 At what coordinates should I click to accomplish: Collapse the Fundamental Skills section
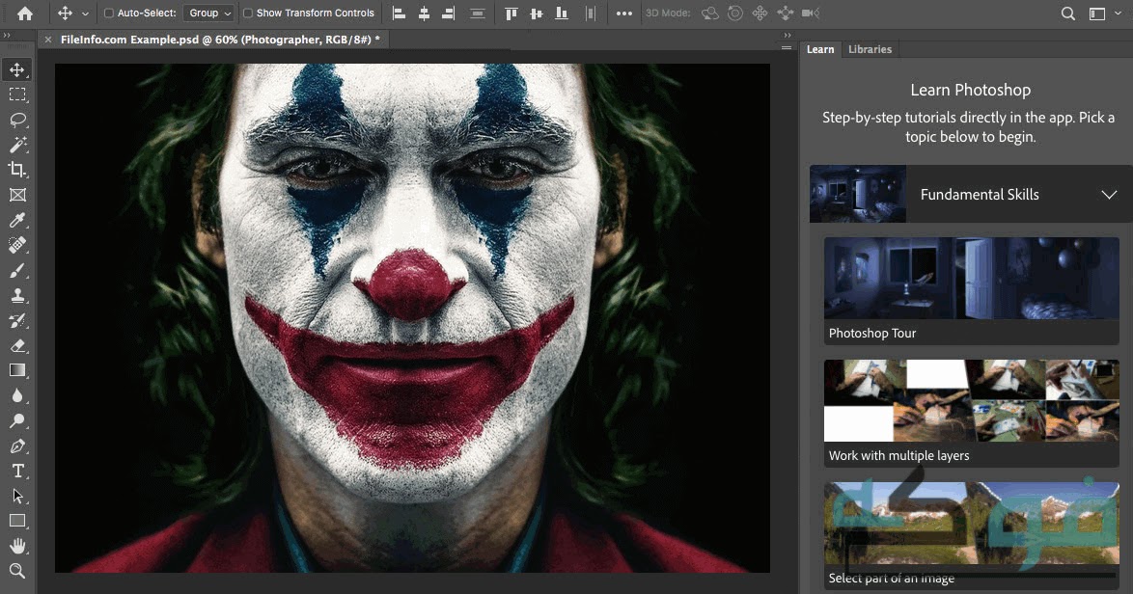click(x=1109, y=195)
